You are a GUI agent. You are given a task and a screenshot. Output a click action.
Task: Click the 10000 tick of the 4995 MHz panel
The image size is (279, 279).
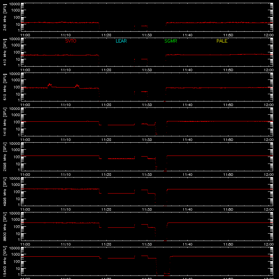(15, 179)
